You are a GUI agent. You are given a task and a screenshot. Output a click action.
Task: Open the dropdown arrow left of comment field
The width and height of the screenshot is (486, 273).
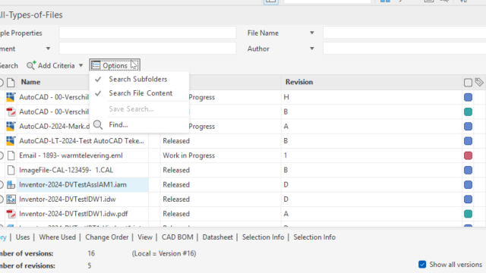click(x=48, y=49)
